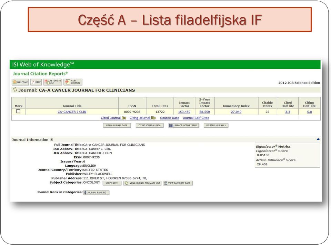This screenshot has height=245, width=331.
Task: Click the Cited Journal bar chart icon
Action: click(x=124, y=118)
